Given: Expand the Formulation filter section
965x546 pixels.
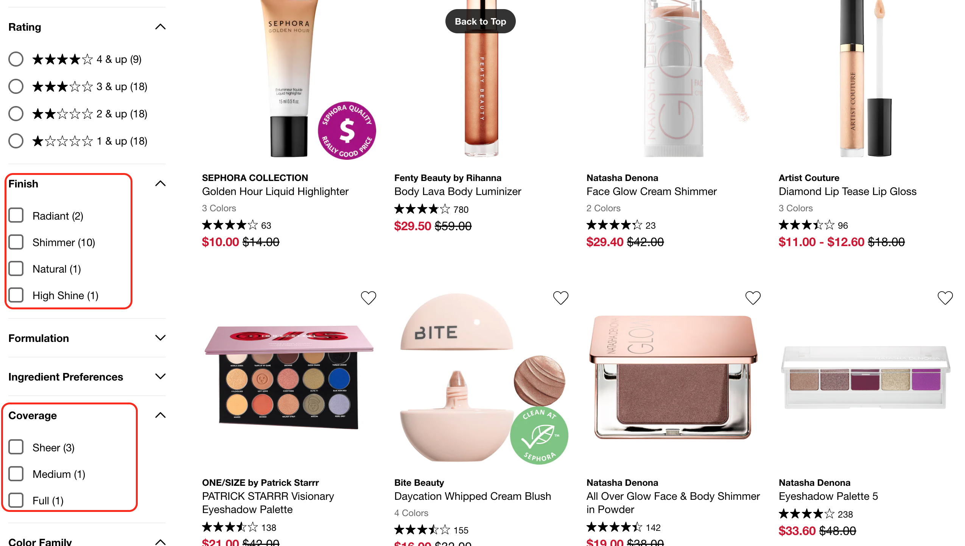Looking at the screenshot, I should 87,338.
